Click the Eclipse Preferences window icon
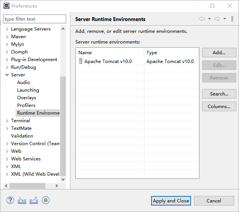 point(6,6)
